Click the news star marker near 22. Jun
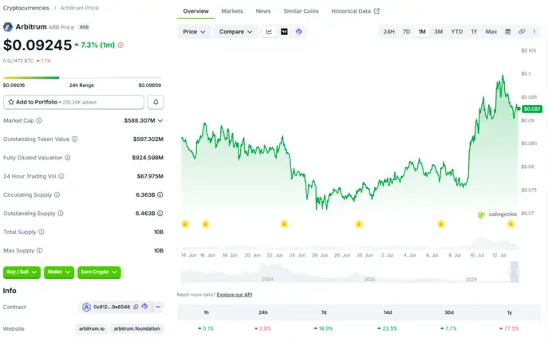 (x=284, y=224)
